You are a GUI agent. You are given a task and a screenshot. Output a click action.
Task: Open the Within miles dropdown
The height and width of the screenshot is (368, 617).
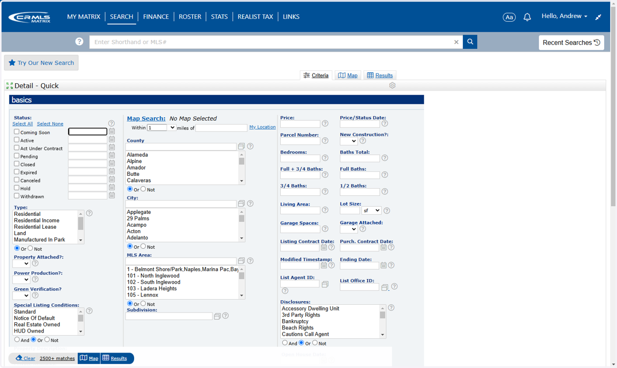[161, 127]
